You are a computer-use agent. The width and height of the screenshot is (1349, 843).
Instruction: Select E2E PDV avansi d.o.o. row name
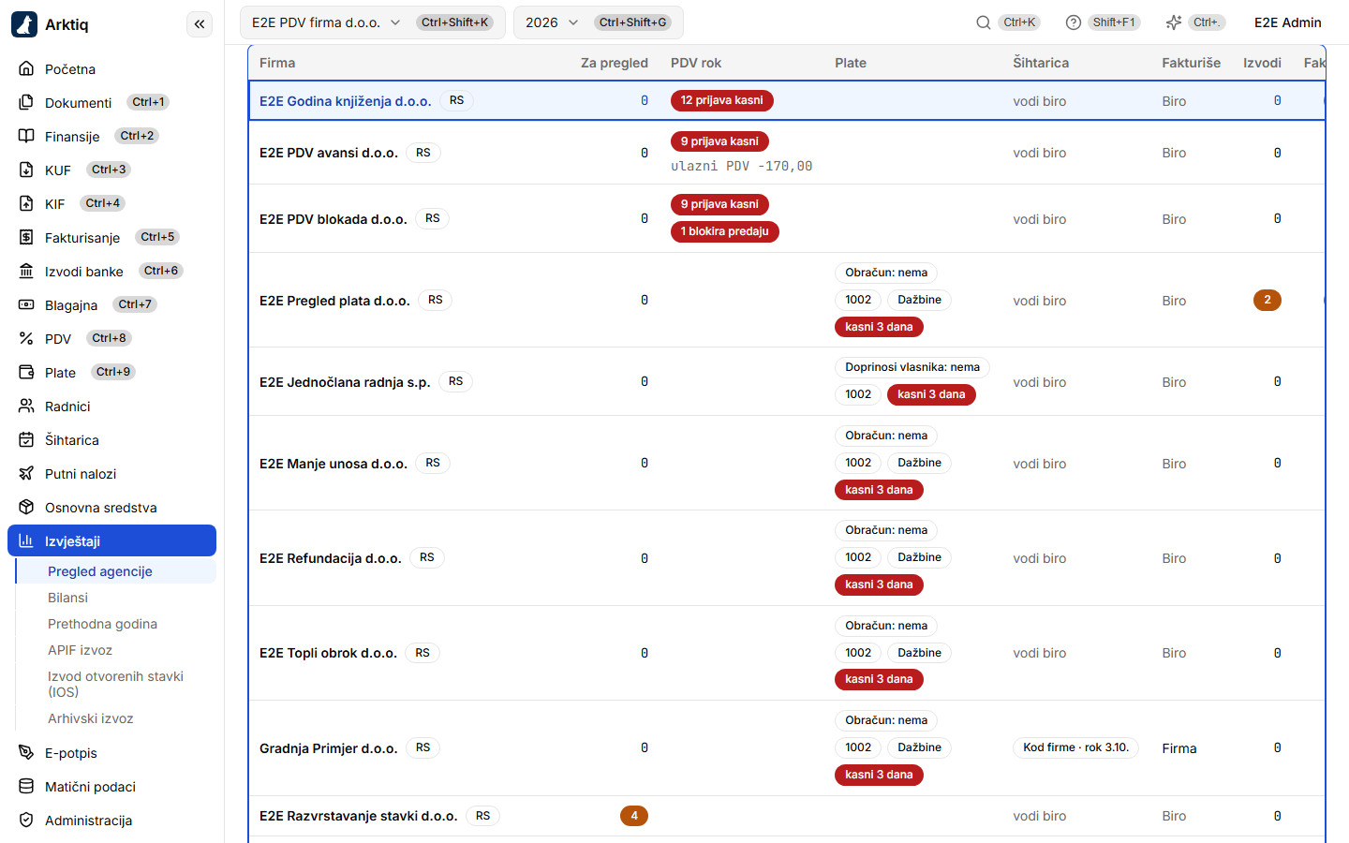click(x=328, y=153)
